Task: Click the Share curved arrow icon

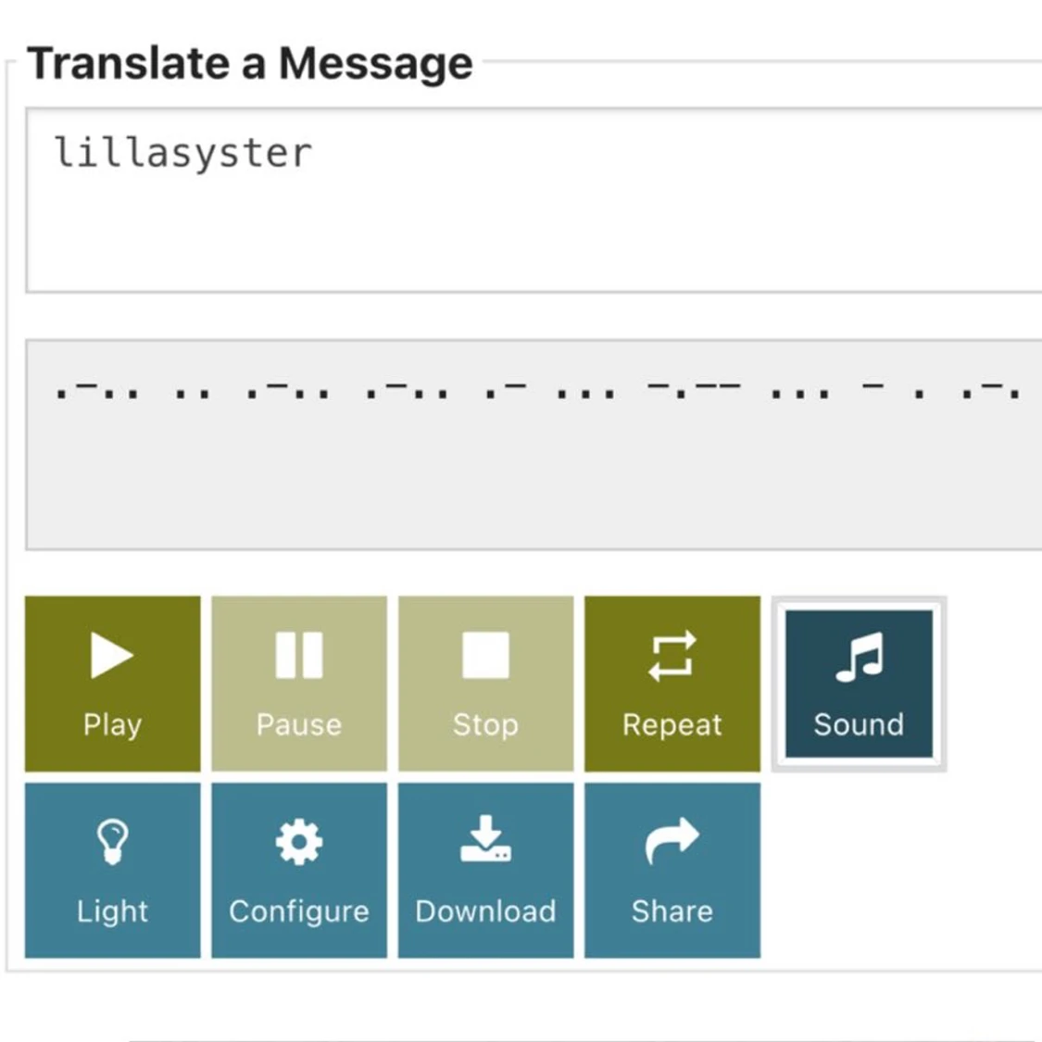Action: pyautogui.click(x=672, y=840)
